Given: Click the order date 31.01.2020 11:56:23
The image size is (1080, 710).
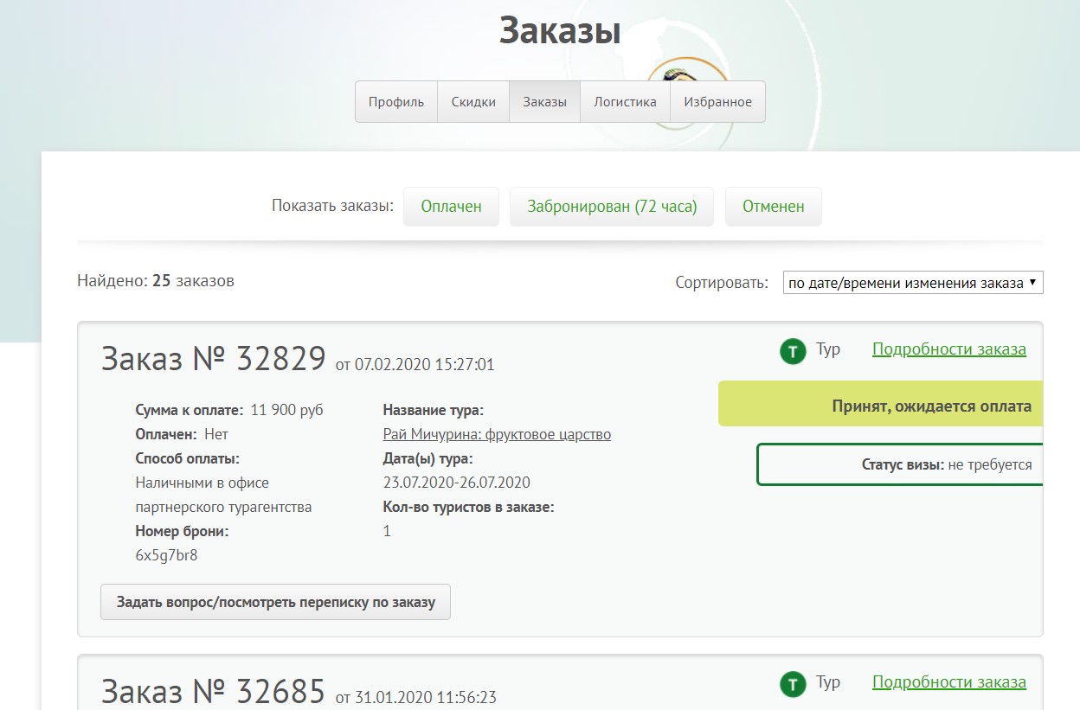Looking at the screenshot, I should tap(426, 697).
